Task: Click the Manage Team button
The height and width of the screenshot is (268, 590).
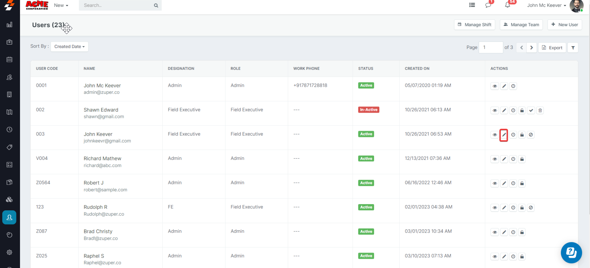Action: [x=521, y=25]
